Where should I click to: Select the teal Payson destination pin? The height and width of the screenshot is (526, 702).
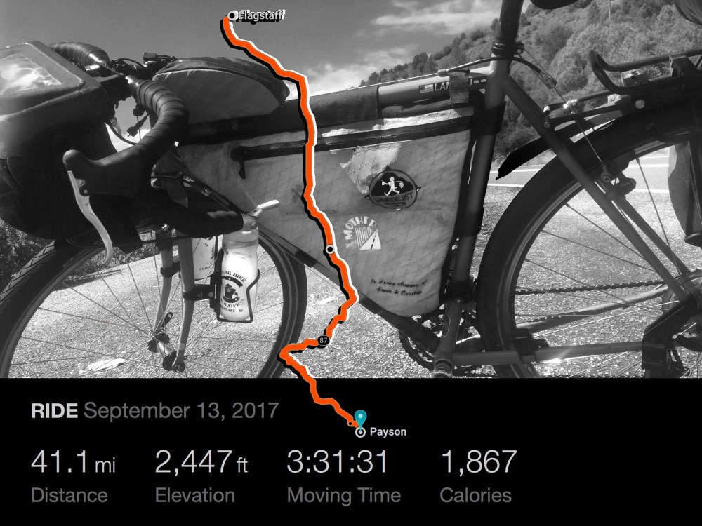click(360, 419)
